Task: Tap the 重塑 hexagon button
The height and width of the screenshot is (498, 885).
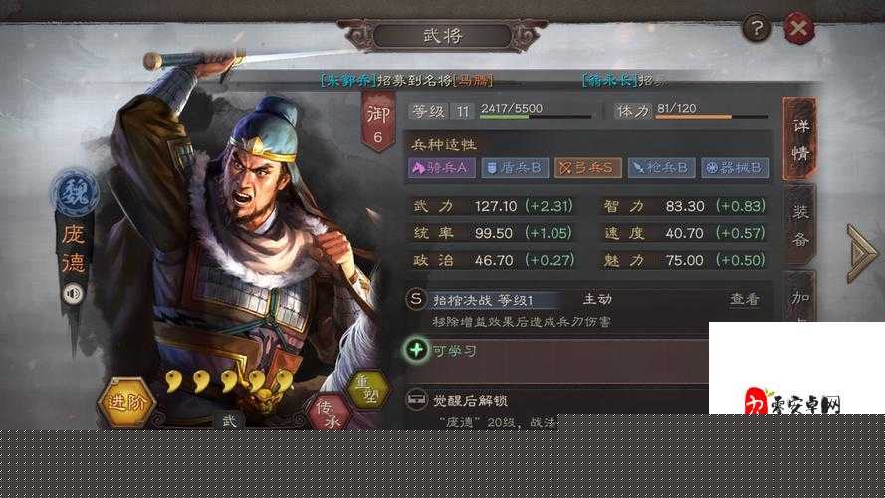Action: (x=368, y=389)
